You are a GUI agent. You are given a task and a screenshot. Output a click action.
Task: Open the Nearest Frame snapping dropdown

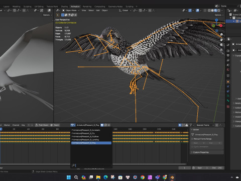pos(205,125)
